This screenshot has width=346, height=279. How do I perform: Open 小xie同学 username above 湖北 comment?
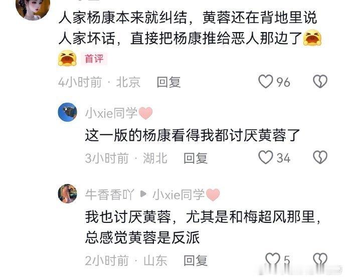click(111, 113)
